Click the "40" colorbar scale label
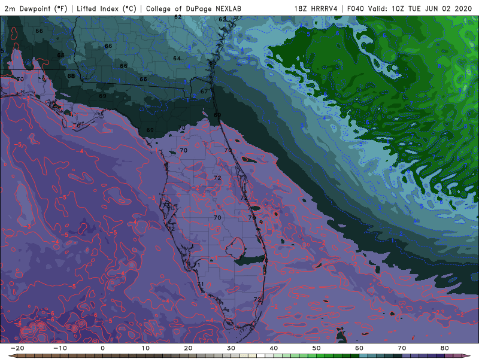 (x=274, y=348)
